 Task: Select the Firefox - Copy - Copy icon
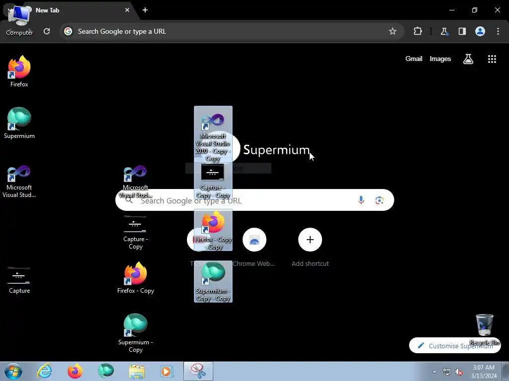(213, 230)
